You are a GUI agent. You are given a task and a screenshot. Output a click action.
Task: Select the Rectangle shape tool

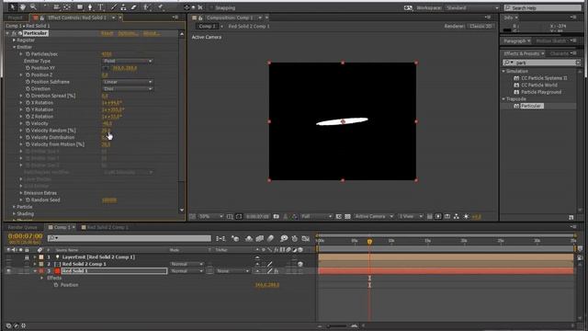(80, 7)
